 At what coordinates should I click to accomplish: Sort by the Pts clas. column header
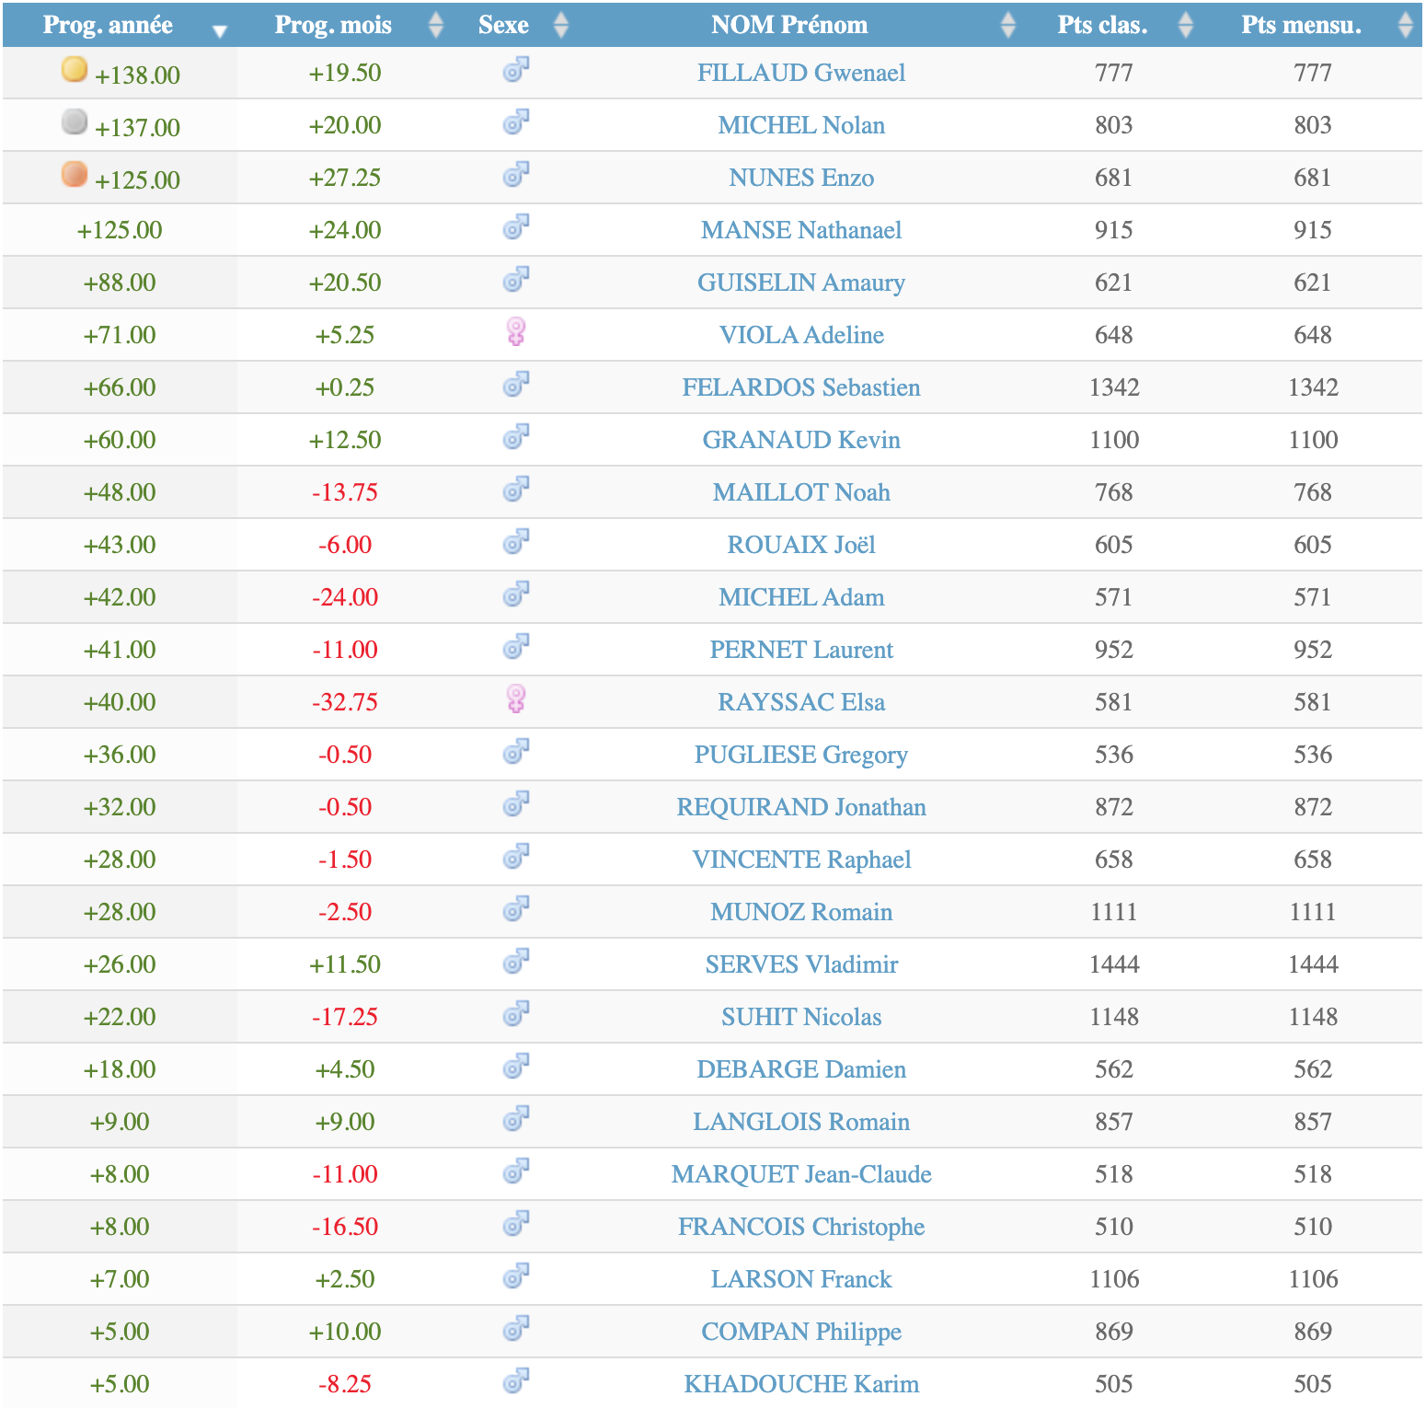click(1102, 26)
